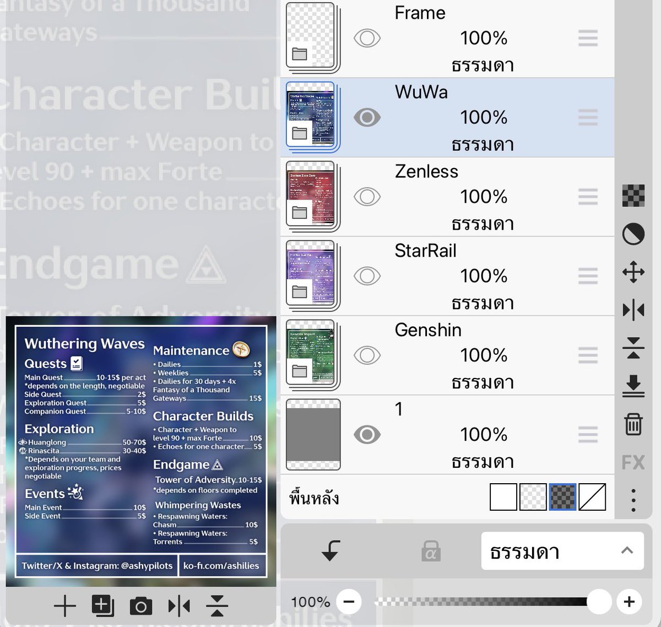
Task: Hide the WuWa layer
Action: 367,117
